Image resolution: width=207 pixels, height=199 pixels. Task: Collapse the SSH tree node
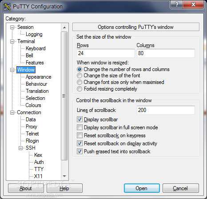[20, 148]
